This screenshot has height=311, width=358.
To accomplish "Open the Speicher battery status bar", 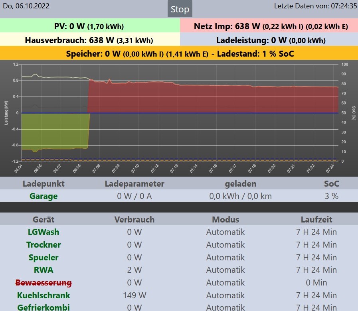I will click(x=179, y=53).
